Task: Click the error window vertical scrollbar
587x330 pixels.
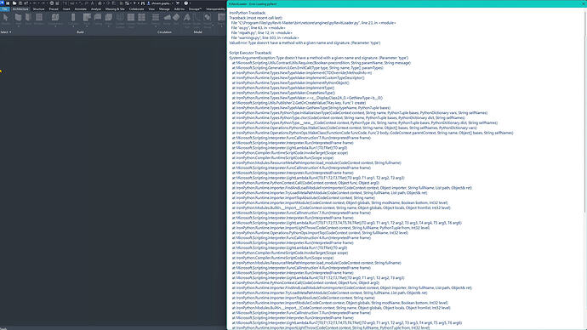Action: tap(584, 112)
